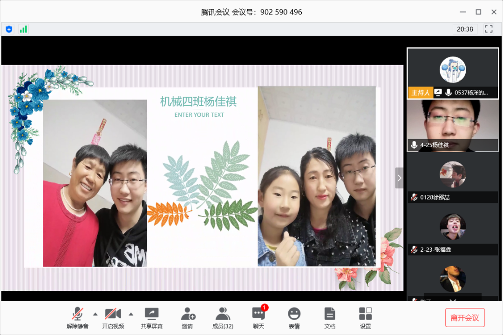Viewport: 503px width, 335px height.
Task: Open 设置 settings from the toolbar
Action: click(365, 317)
